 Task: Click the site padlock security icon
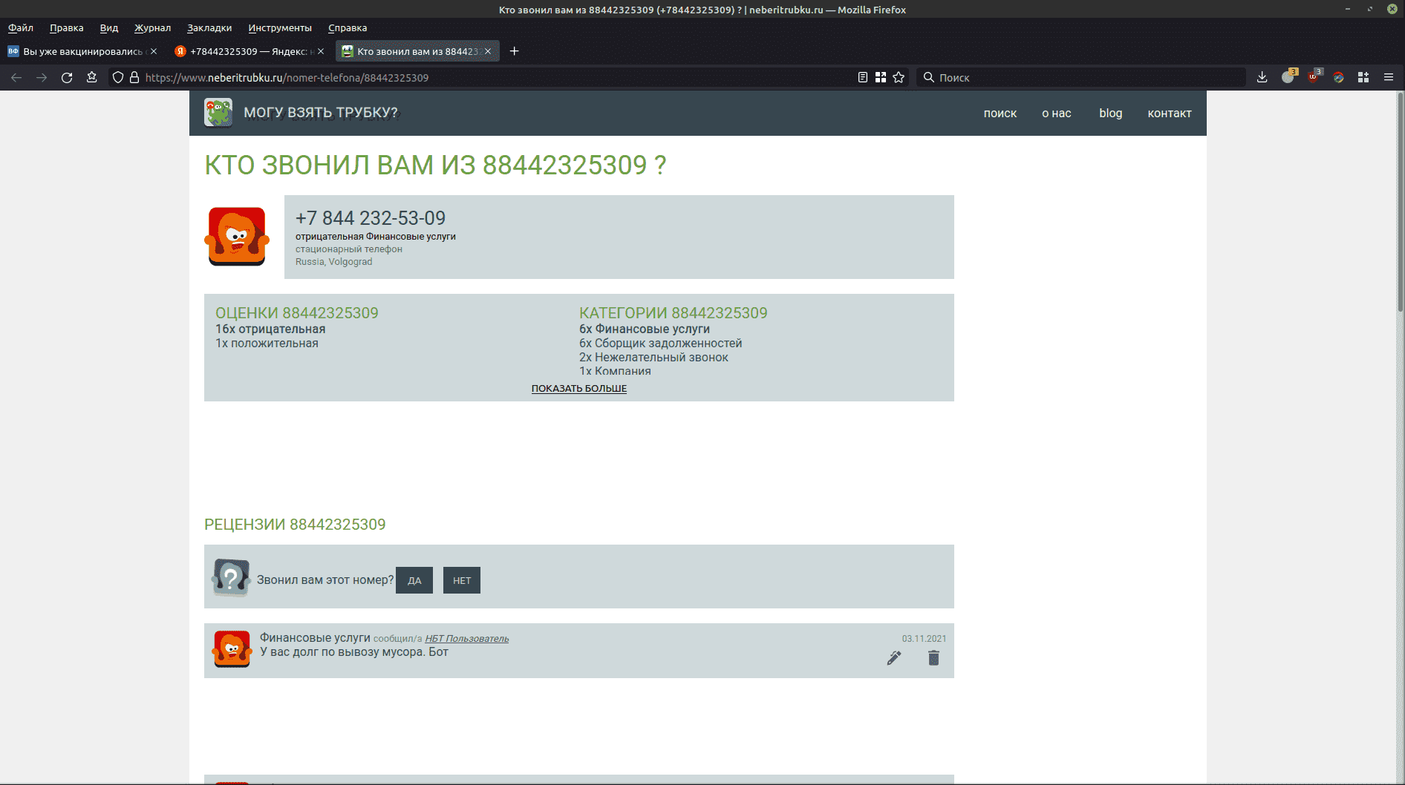tap(134, 77)
